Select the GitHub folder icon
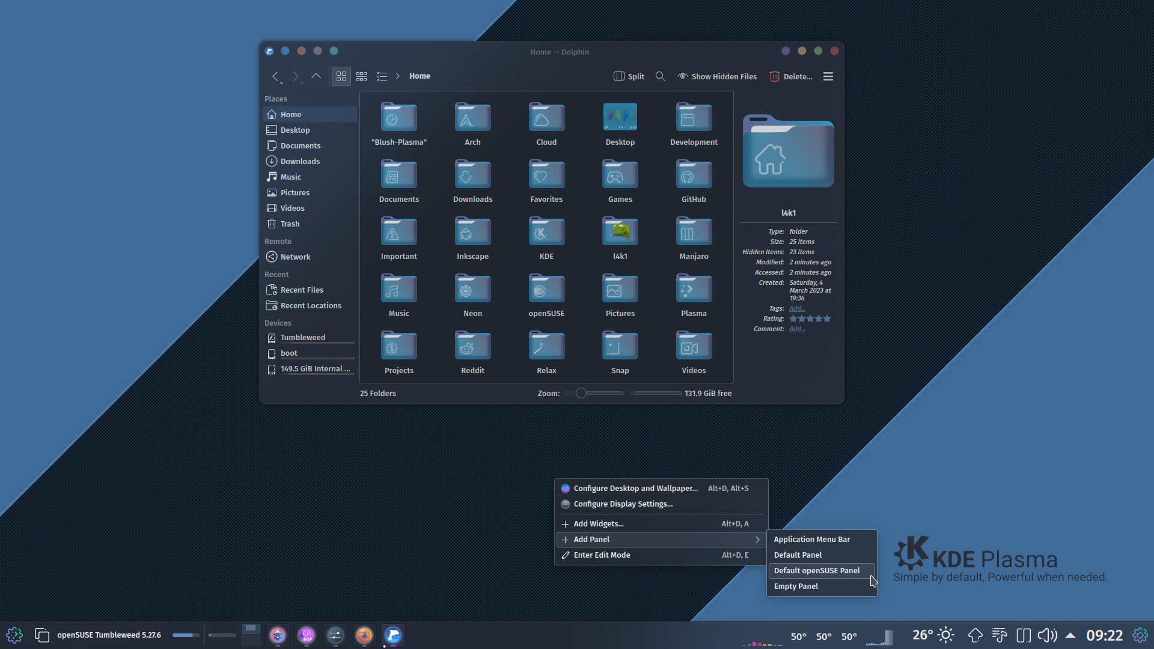 694,174
